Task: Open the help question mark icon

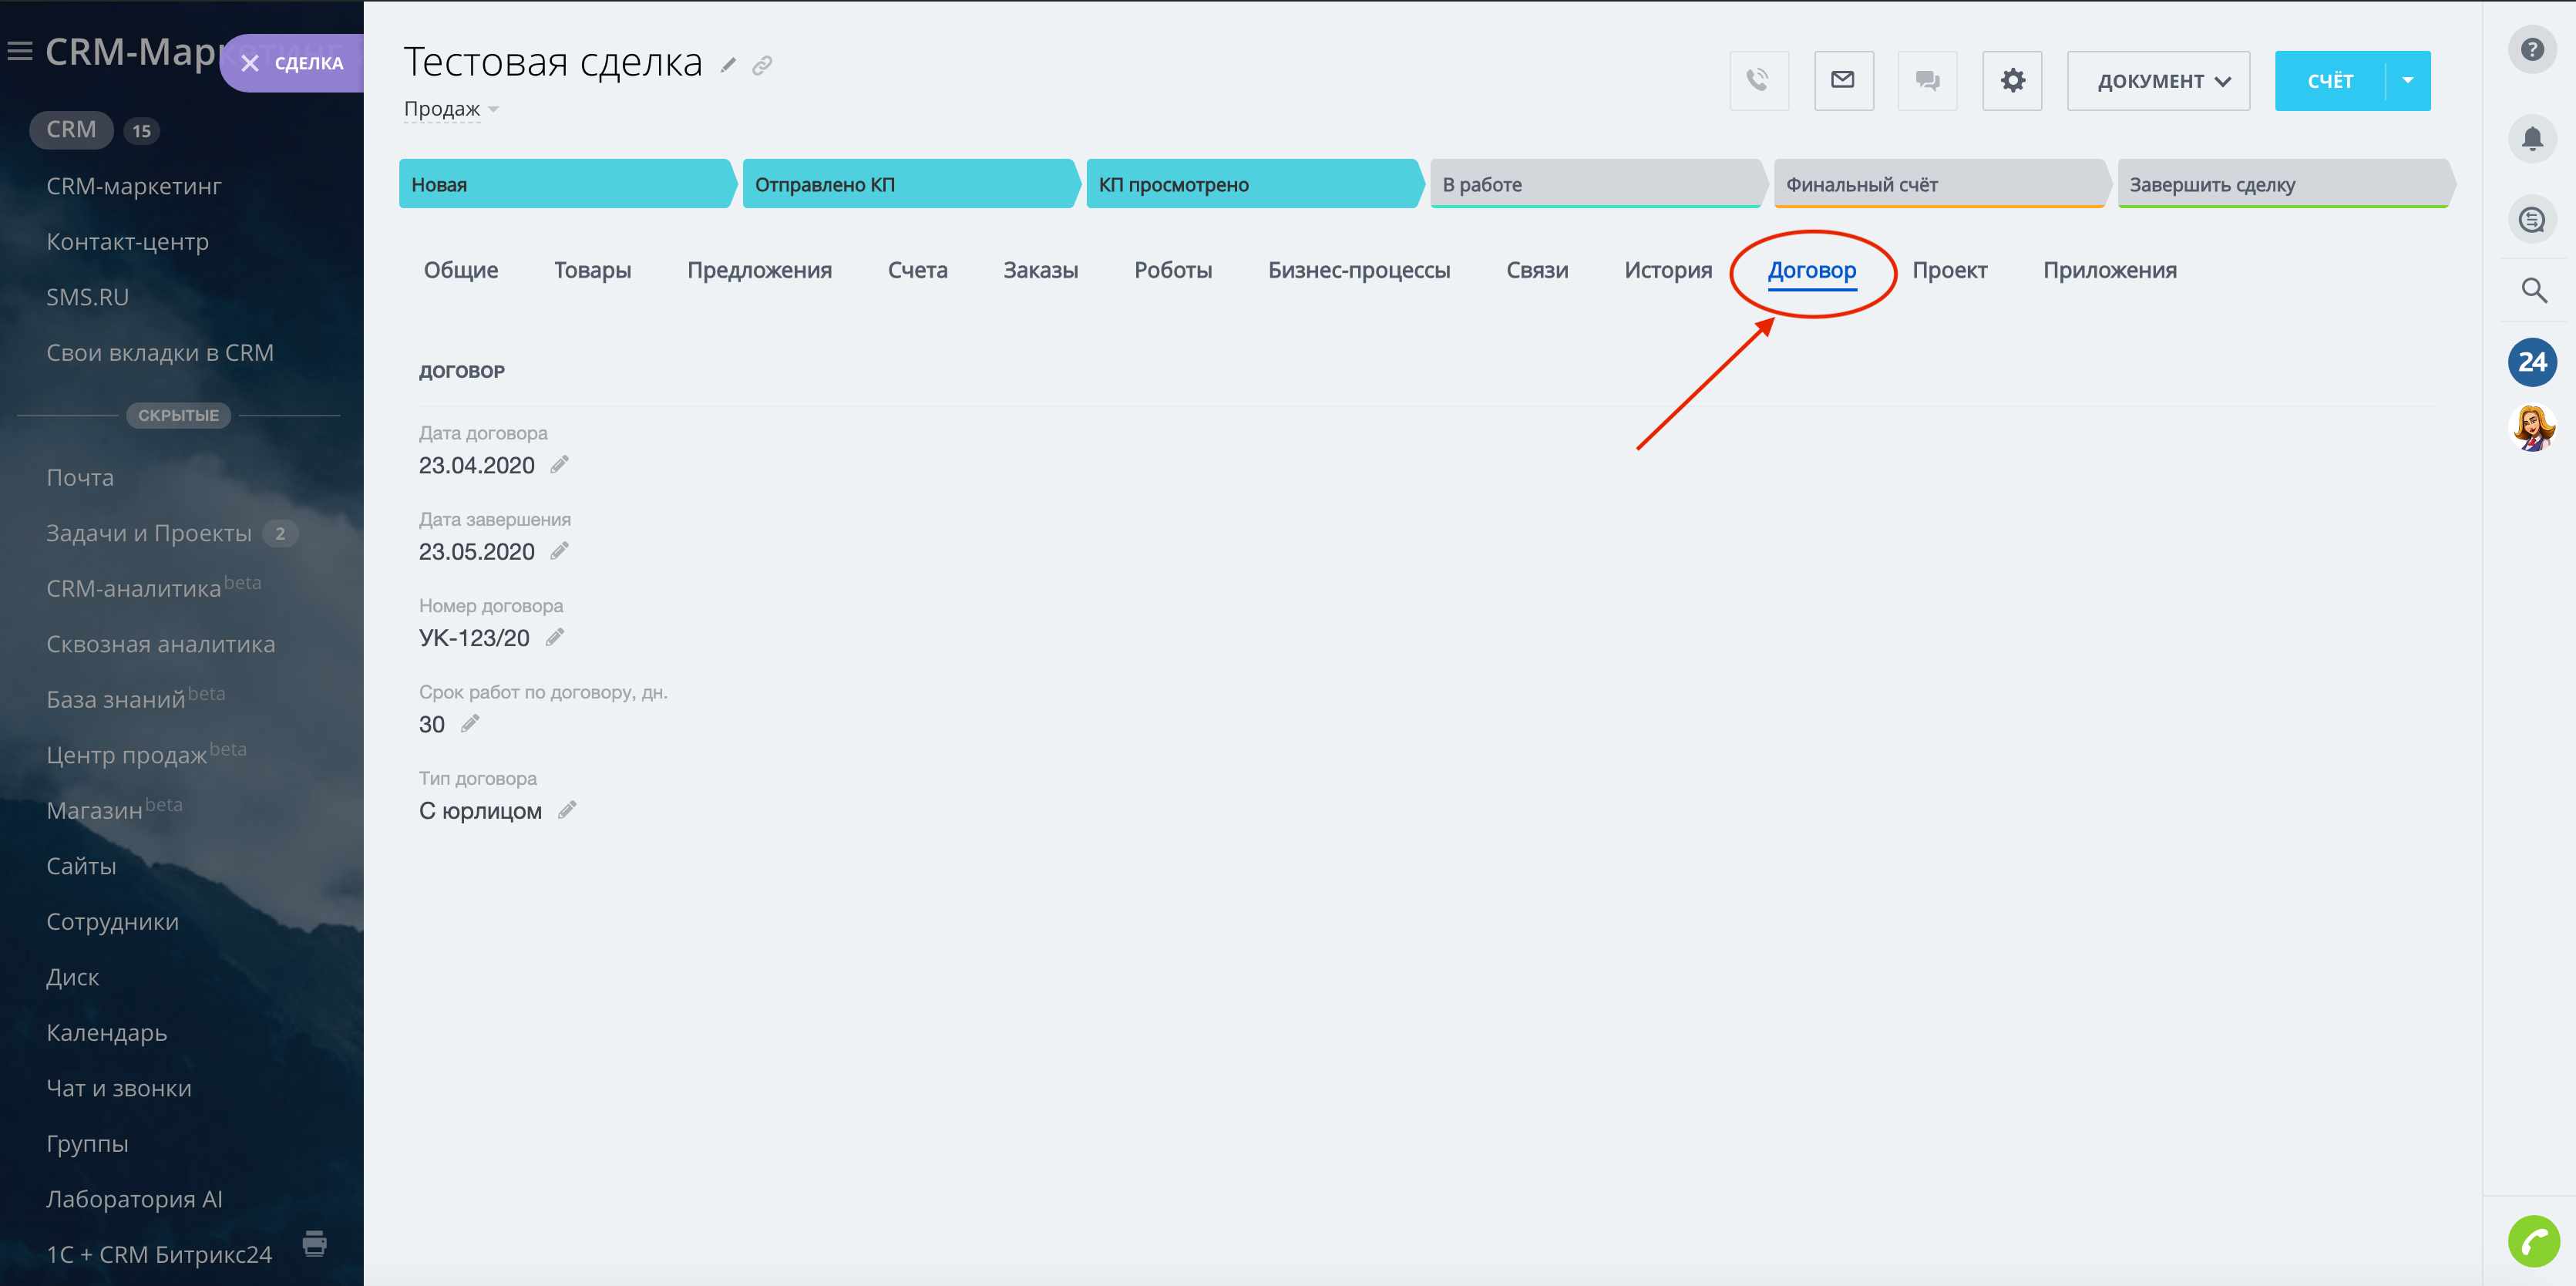Action: [x=2531, y=49]
